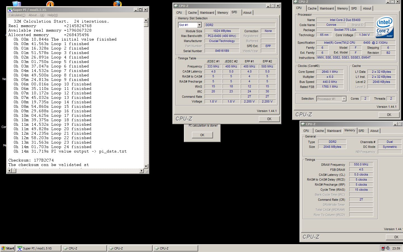Click the Intel Core 2 Duo logo

tap(385, 27)
